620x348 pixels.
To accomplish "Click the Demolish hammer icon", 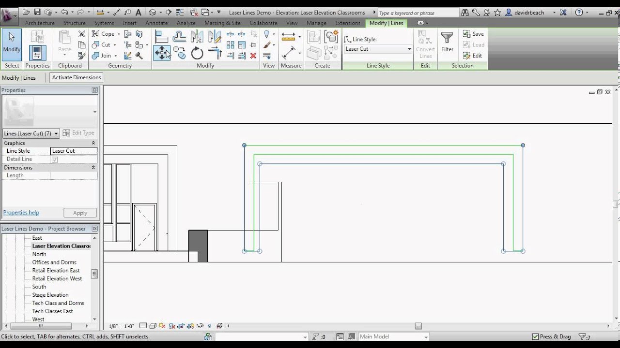I will 139,56.
